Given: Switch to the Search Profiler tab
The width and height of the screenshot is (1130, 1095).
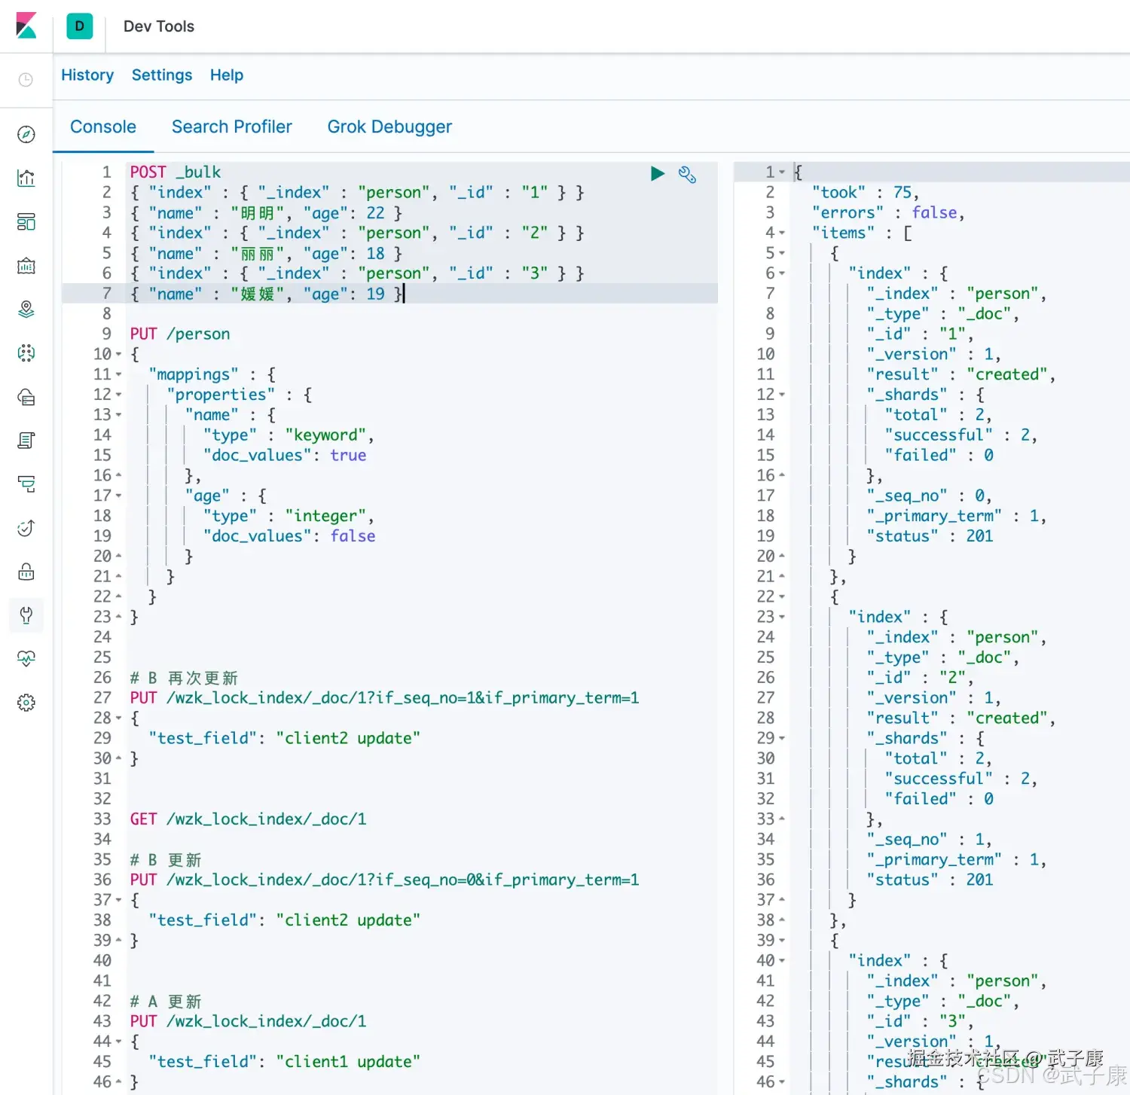Looking at the screenshot, I should pos(232,127).
